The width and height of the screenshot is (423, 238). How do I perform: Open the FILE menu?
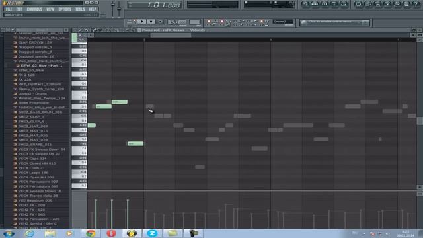pos(9,9)
